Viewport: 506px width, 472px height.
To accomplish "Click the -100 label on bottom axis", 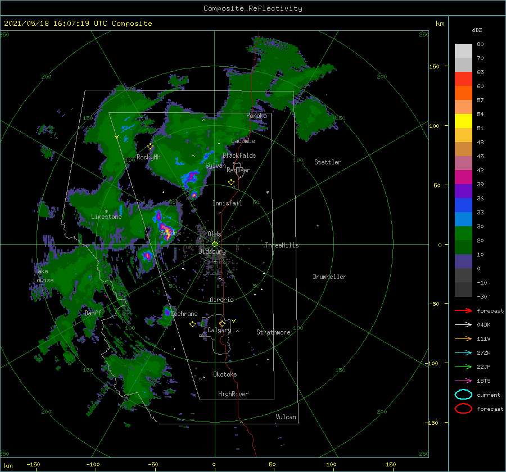I will [x=93, y=464].
